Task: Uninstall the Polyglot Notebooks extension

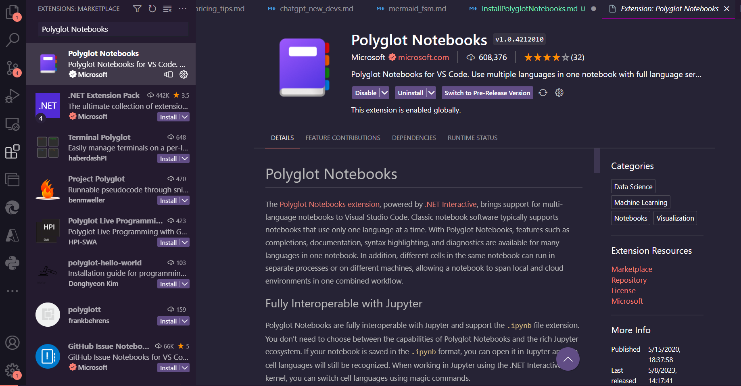Action: 411,93
